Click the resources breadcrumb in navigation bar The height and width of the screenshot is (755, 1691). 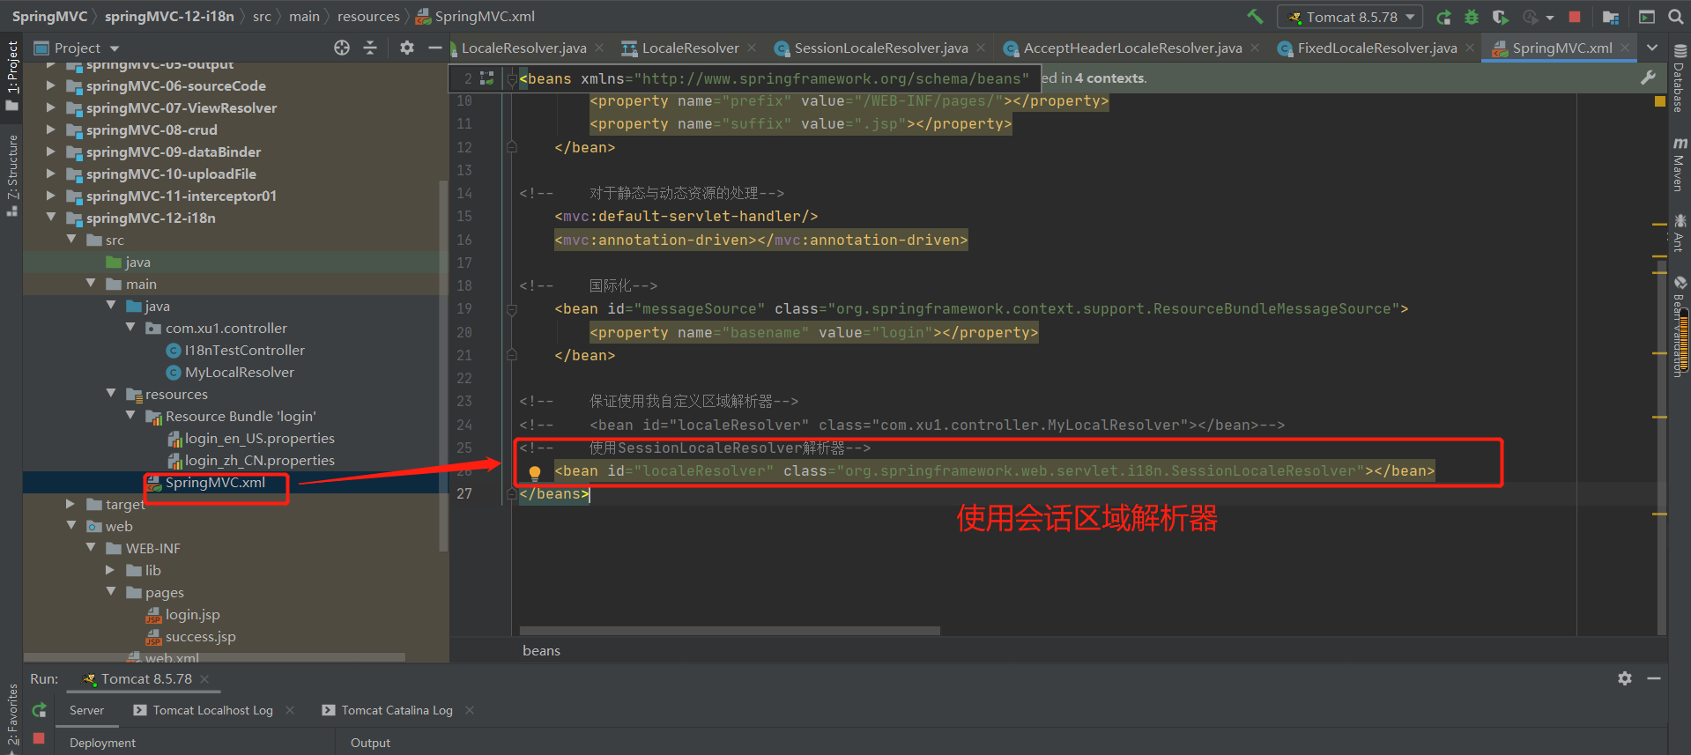pyautogui.click(x=368, y=16)
